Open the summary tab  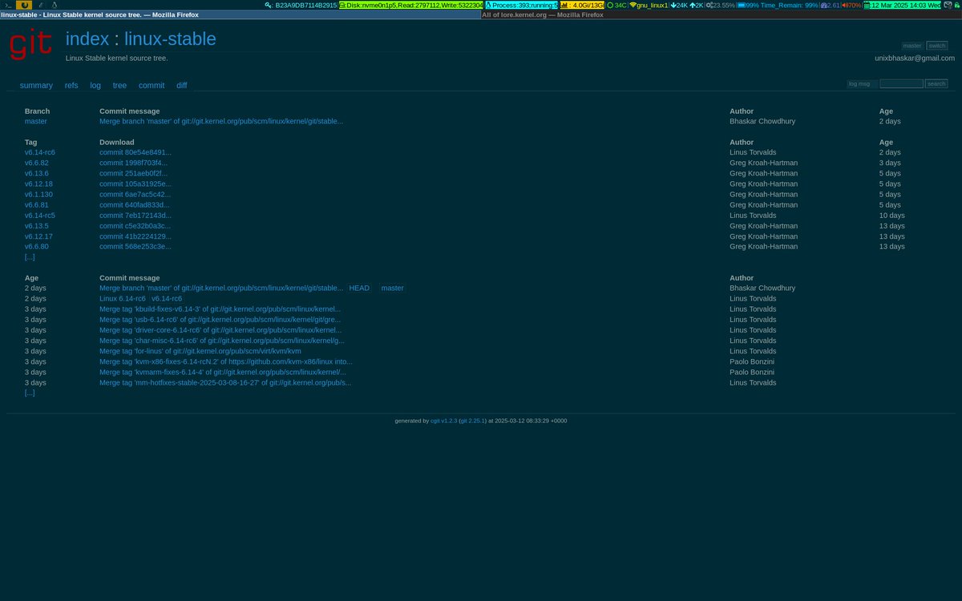point(36,85)
